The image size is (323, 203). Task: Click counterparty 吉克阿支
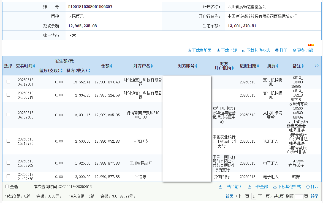pyautogui.click(x=141, y=141)
